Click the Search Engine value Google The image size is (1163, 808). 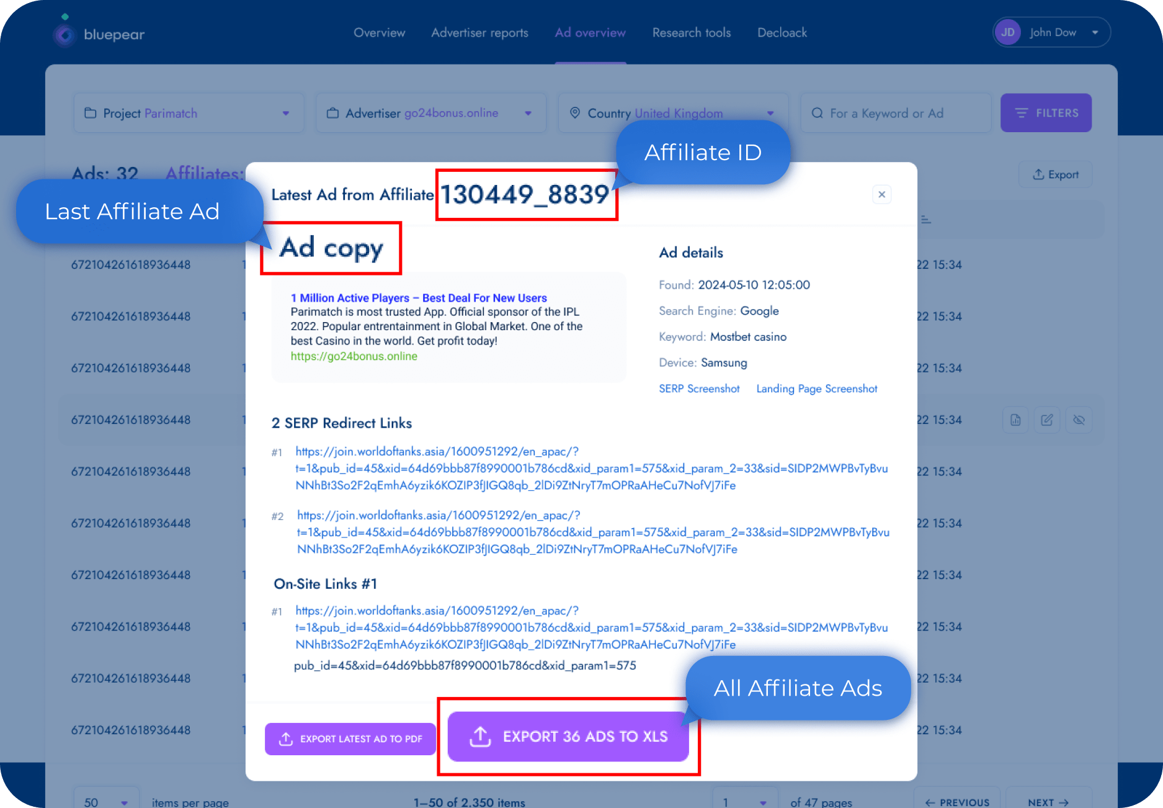[759, 311]
